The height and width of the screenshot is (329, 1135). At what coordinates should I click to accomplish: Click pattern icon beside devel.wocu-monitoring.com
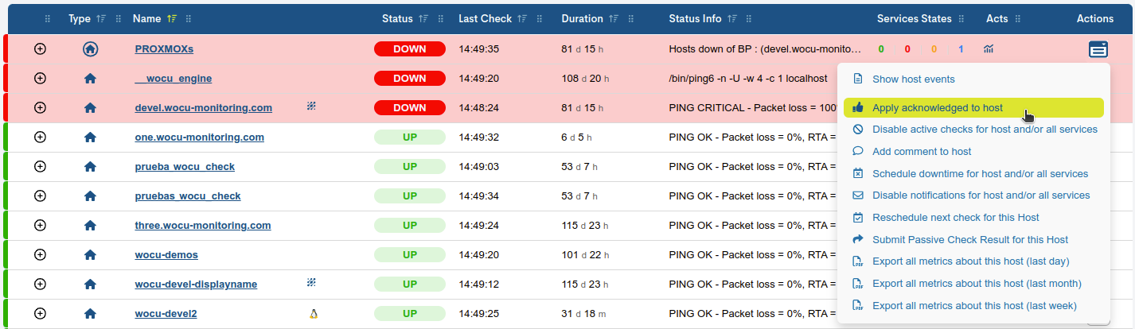[x=312, y=105]
